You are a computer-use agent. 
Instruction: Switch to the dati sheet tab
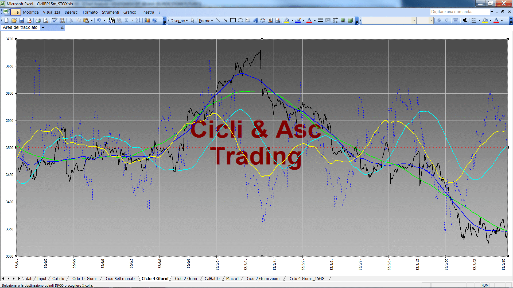[29, 278]
